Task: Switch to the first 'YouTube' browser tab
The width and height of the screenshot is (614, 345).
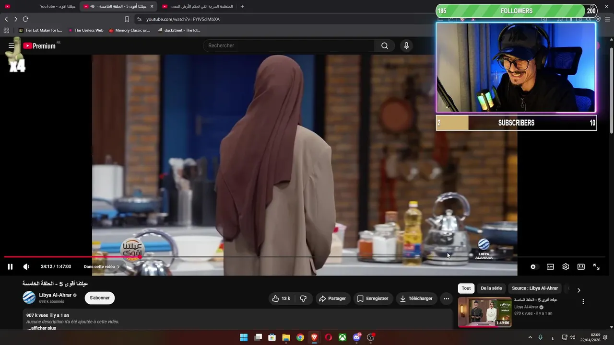Action: (40, 6)
